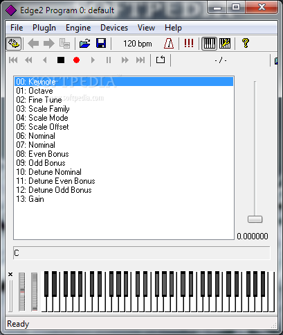Click the next program right arrow

pyautogui.click(x=49, y=44)
